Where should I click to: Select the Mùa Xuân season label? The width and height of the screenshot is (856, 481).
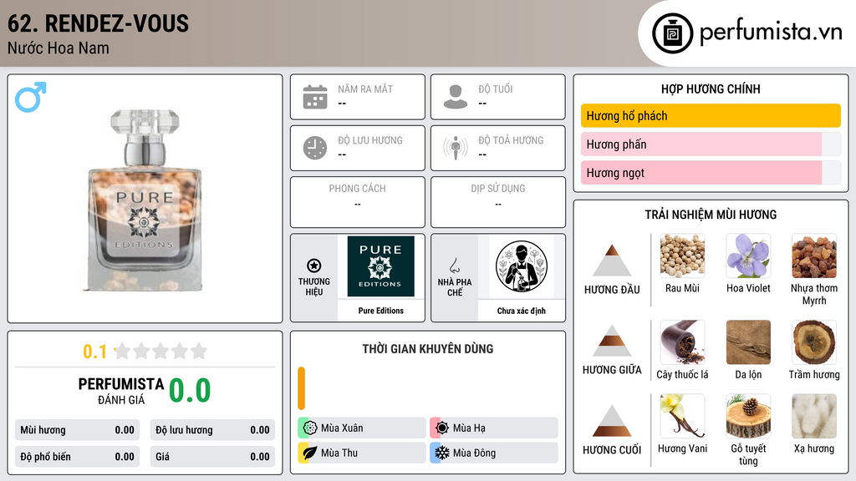point(342,428)
